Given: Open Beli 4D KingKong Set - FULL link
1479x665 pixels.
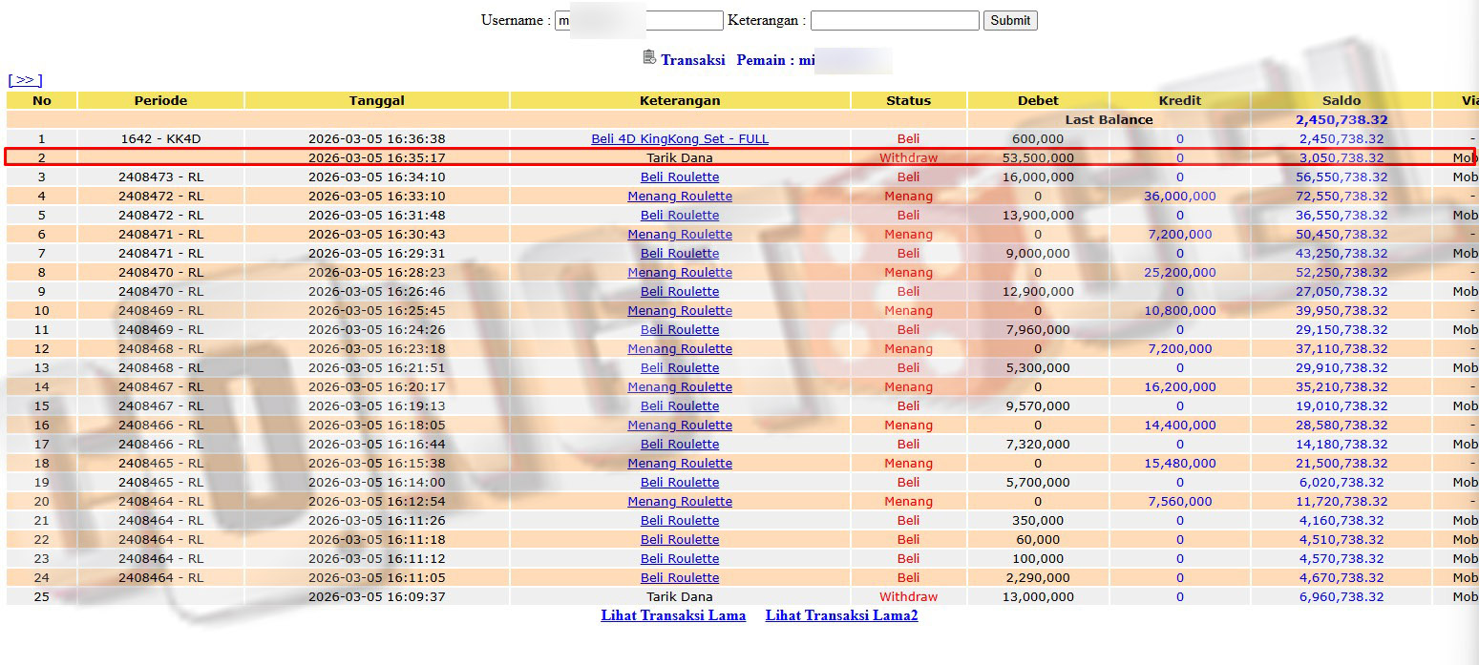Looking at the screenshot, I should tap(679, 138).
